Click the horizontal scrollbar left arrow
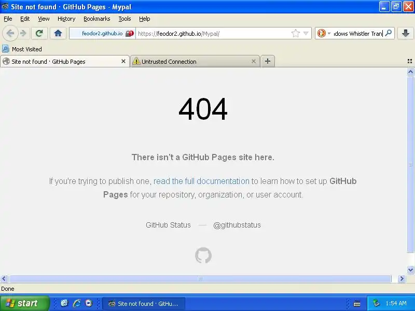This screenshot has width=415, height=311. point(4,278)
